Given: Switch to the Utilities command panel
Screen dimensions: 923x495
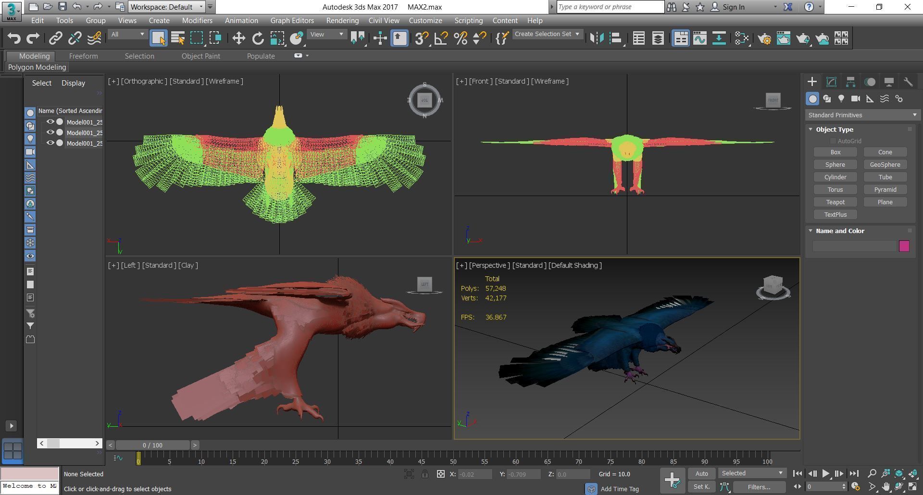Looking at the screenshot, I should (908, 82).
